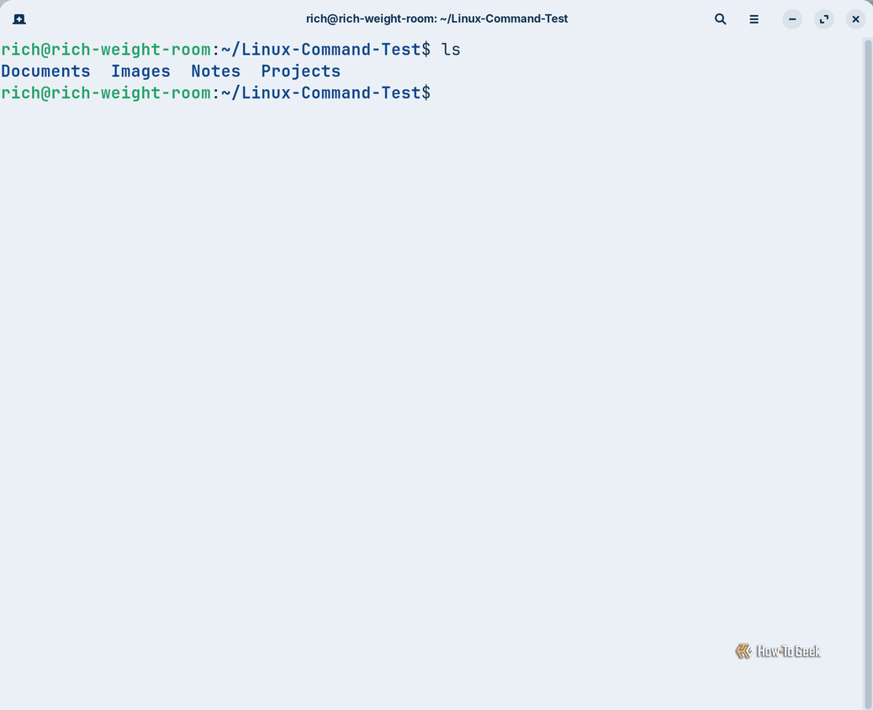
Task: Click the terminal vertical scrollbar
Action: (867, 374)
